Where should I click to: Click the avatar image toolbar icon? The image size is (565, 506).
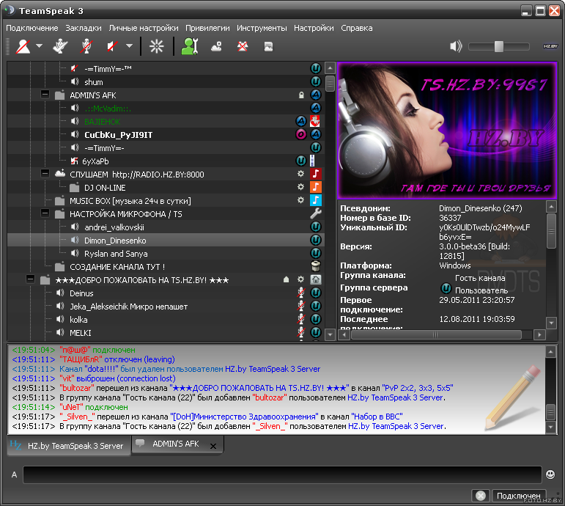[x=268, y=46]
